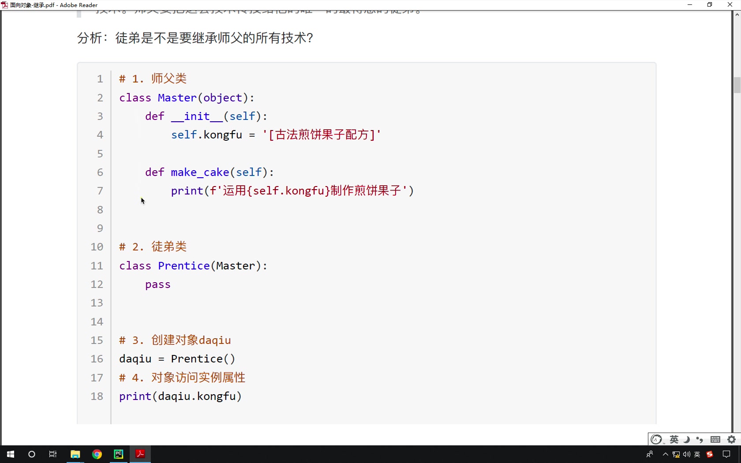Click the '# 2. 徒弟类' comment
Viewport: 741px width, 463px height.
tap(153, 246)
